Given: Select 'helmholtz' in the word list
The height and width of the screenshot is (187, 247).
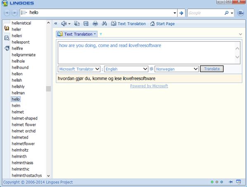Looking at the screenshot, I should click(20, 150).
